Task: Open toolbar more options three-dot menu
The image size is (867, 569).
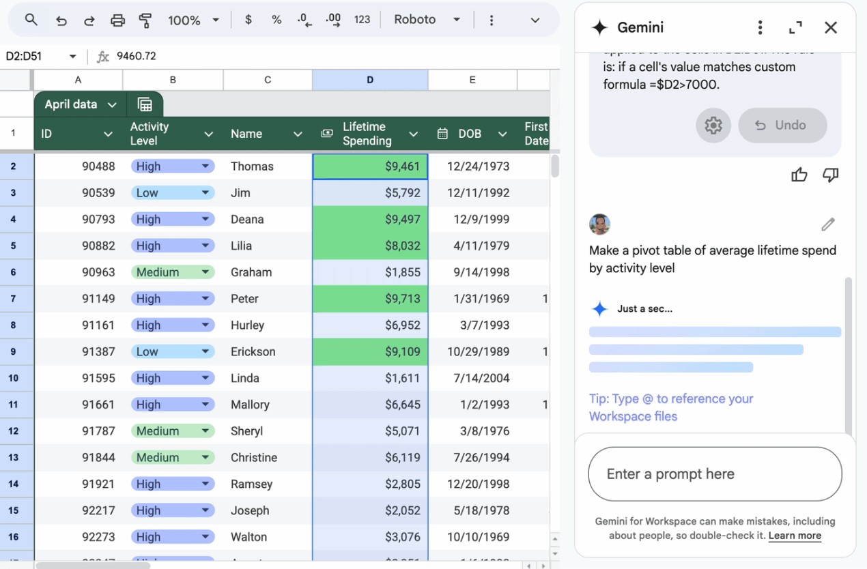Action: click(491, 20)
